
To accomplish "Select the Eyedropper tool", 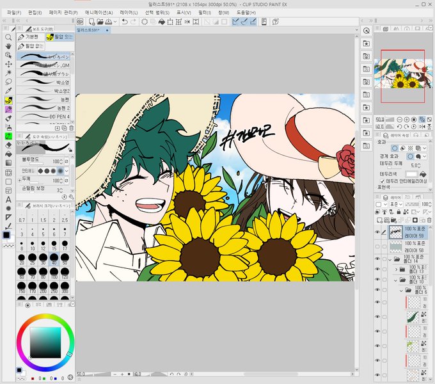I will pyautogui.click(x=8, y=91).
